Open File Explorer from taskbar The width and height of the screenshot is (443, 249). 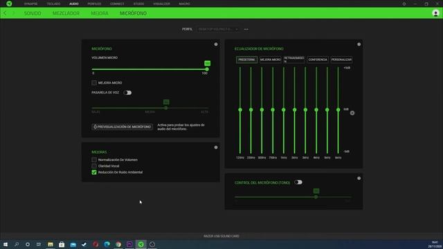click(51, 244)
